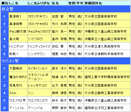
Task: Click the furigana マホウノツルギ アールツー
Action: [x=38, y=77]
